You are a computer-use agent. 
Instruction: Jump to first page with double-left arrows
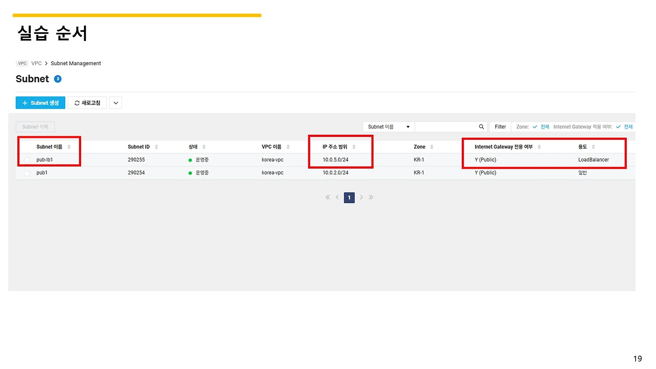pyautogui.click(x=327, y=197)
